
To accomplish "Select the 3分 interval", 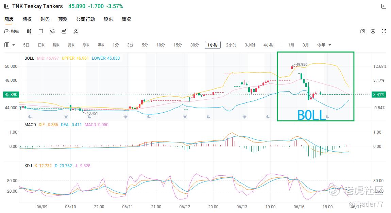I will pyautogui.click(x=130, y=45).
